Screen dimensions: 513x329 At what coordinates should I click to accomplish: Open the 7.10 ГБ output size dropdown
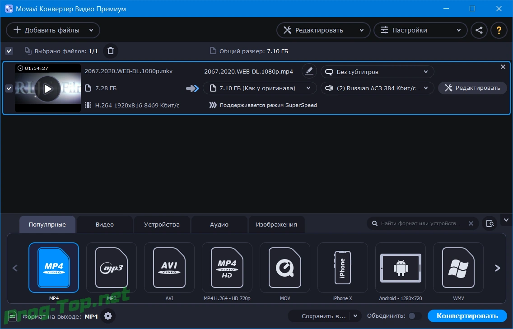click(260, 88)
